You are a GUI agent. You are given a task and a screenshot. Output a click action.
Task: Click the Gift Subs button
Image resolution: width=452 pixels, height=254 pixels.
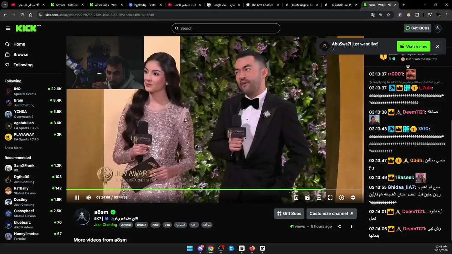(289, 213)
